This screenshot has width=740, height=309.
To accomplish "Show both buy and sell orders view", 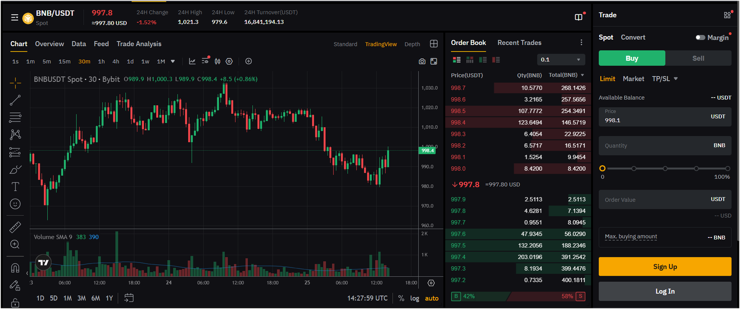I will pyautogui.click(x=457, y=60).
